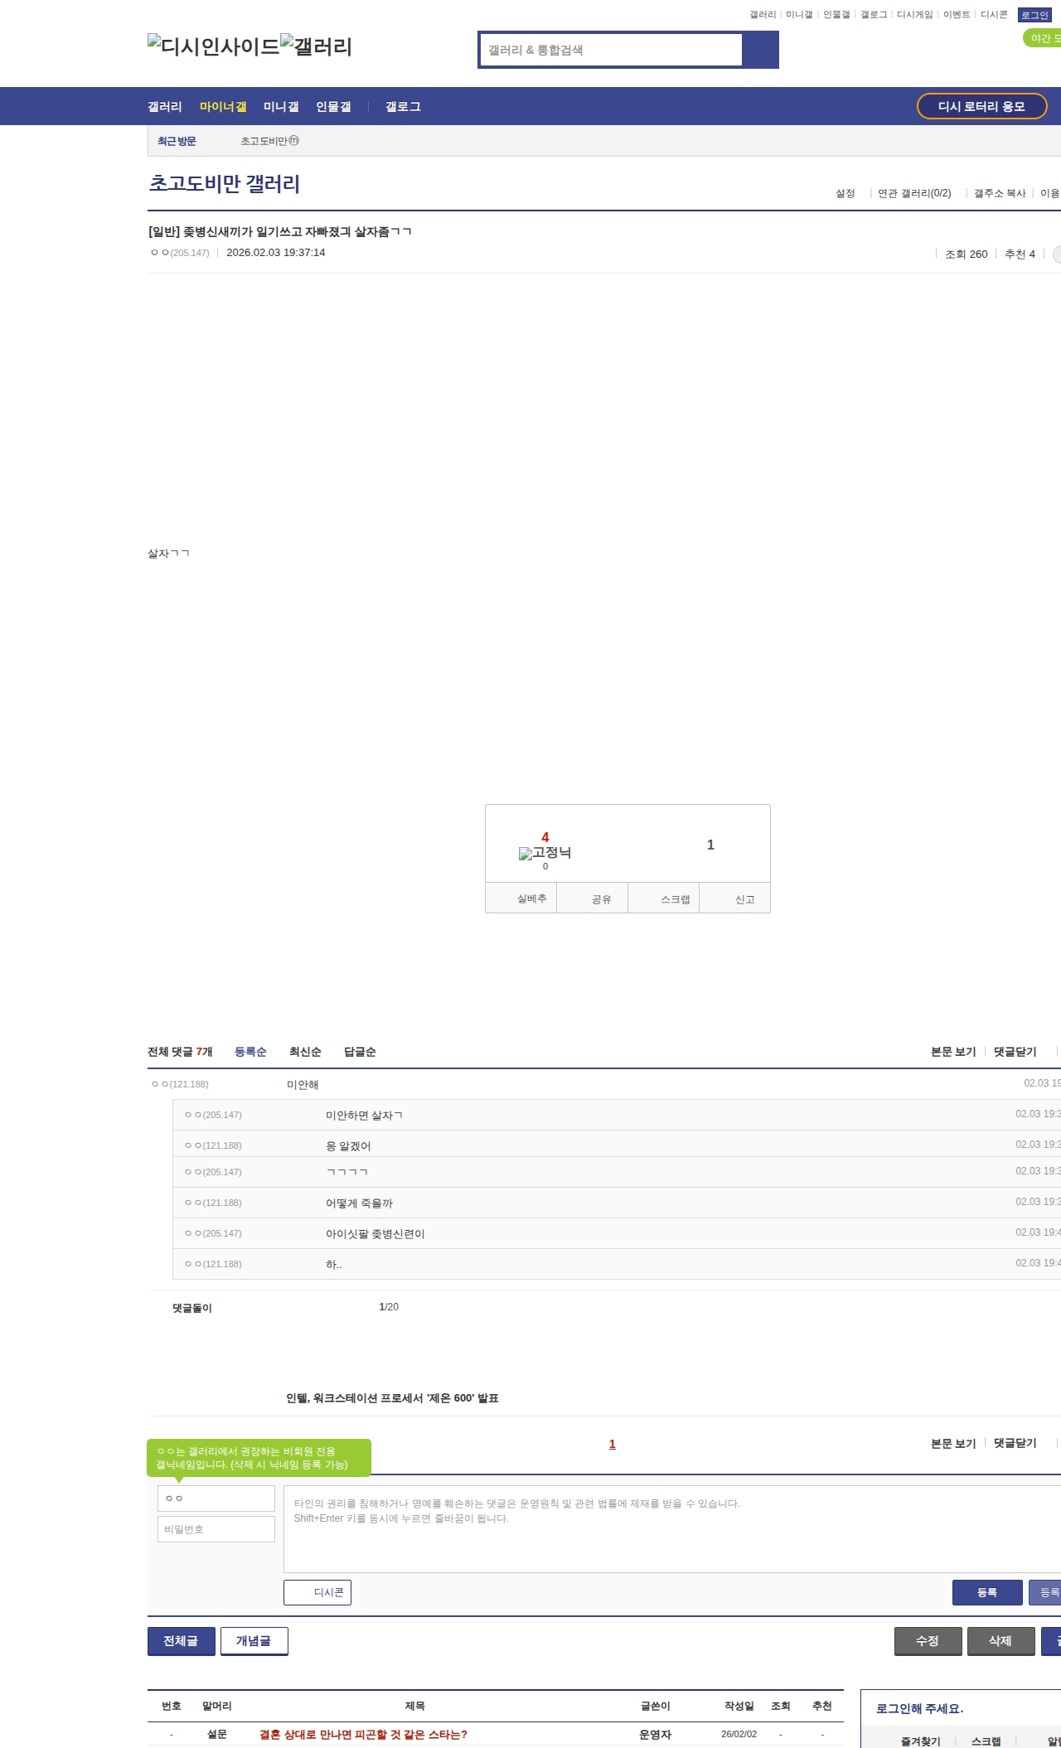Switch to the 전체글 tab
This screenshot has height=1748, width=1061.
[182, 1641]
